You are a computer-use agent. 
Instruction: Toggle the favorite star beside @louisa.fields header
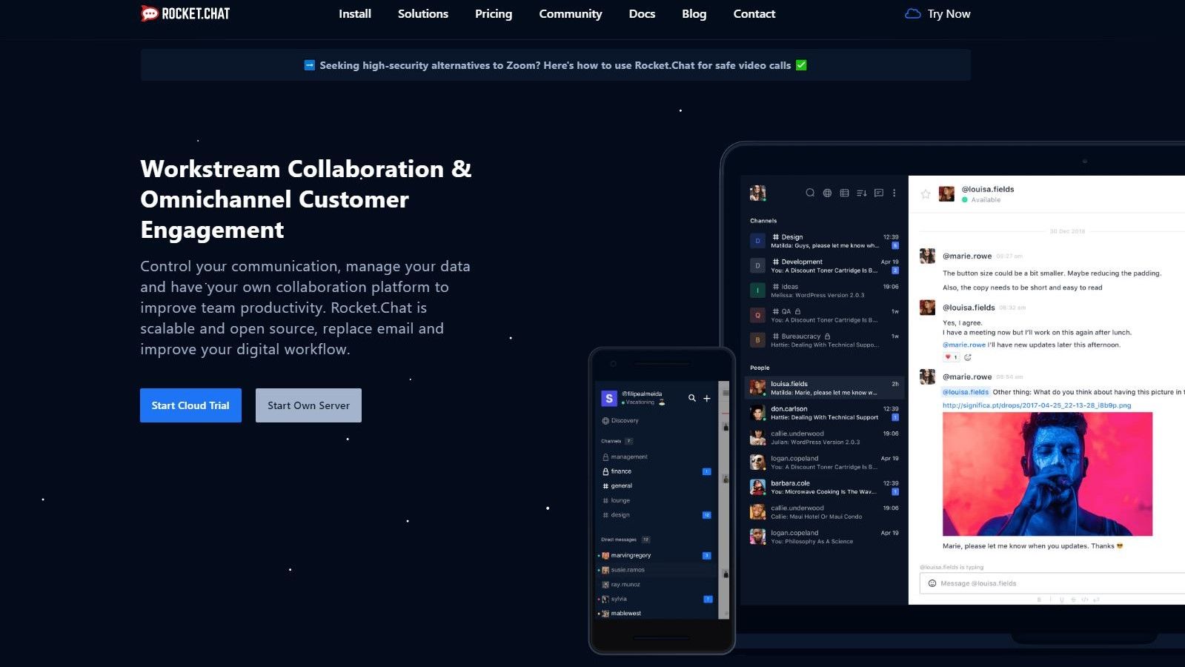pyautogui.click(x=926, y=194)
